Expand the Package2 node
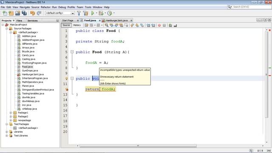This screenshot has height=153, width=272. pyautogui.click(x=11, y=116)
